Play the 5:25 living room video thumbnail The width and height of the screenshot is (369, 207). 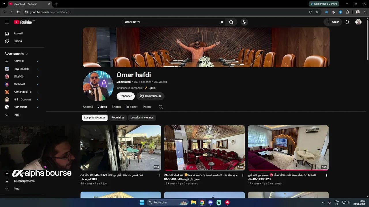(288, 148)
